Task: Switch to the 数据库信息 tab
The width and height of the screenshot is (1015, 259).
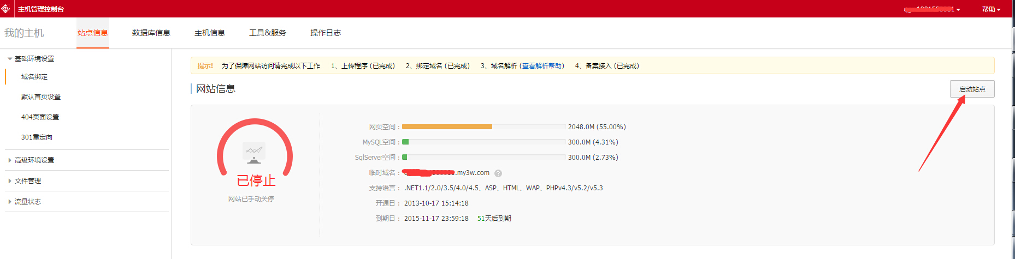Action: [x=151, y=33]
